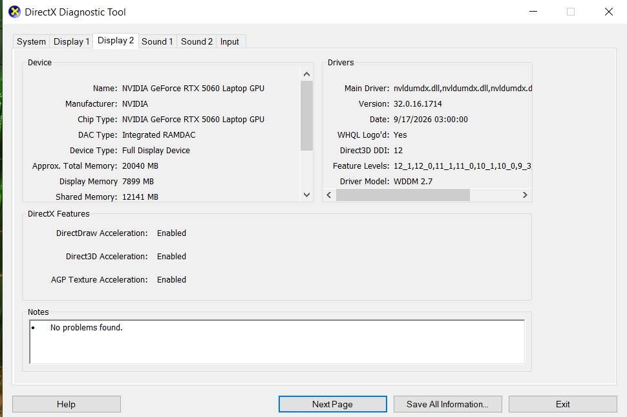Click Drivers panel scroll right arrow

(x=525, y=195)
